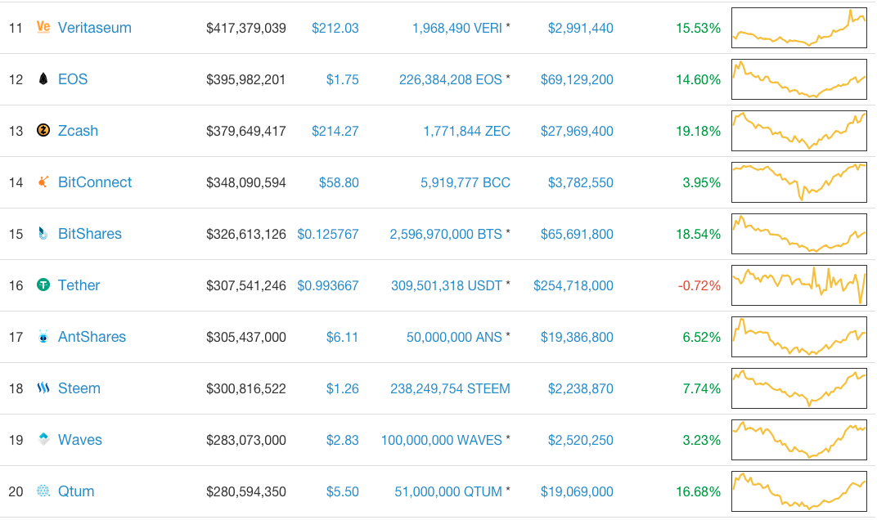This screenshot has width=877, height=520.
Task: Open the Steem currency page link
Action: pyautogui.click(x=79, y=388)
